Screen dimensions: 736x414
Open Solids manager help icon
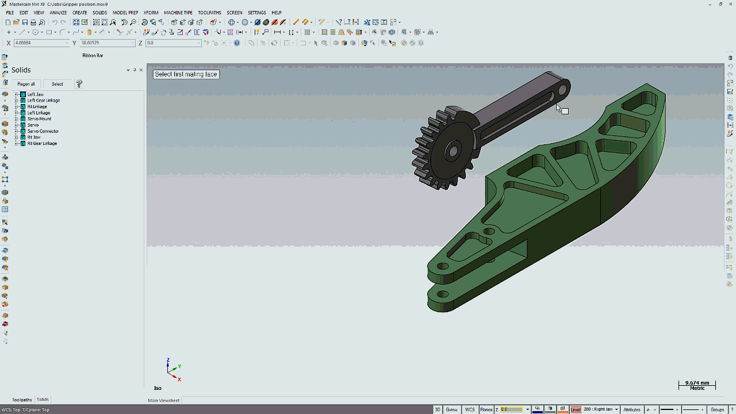pos(79,84)
